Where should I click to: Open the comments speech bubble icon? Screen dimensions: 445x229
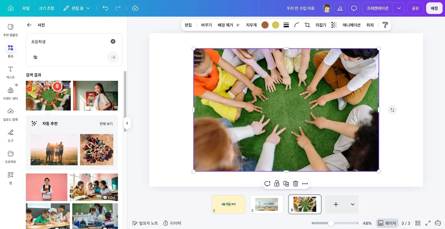pyautogui.click(x=354, y=8)
